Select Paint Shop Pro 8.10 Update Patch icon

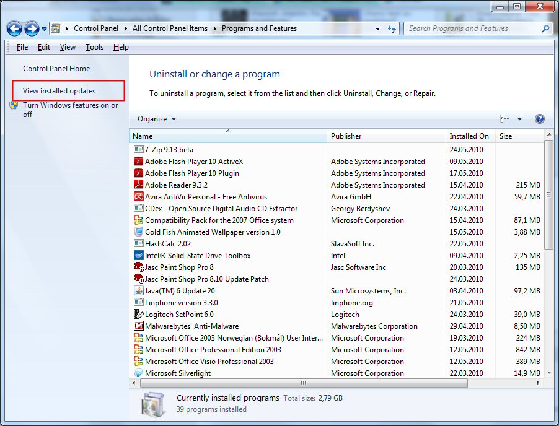pyautogui.click(x=138, y=279)
